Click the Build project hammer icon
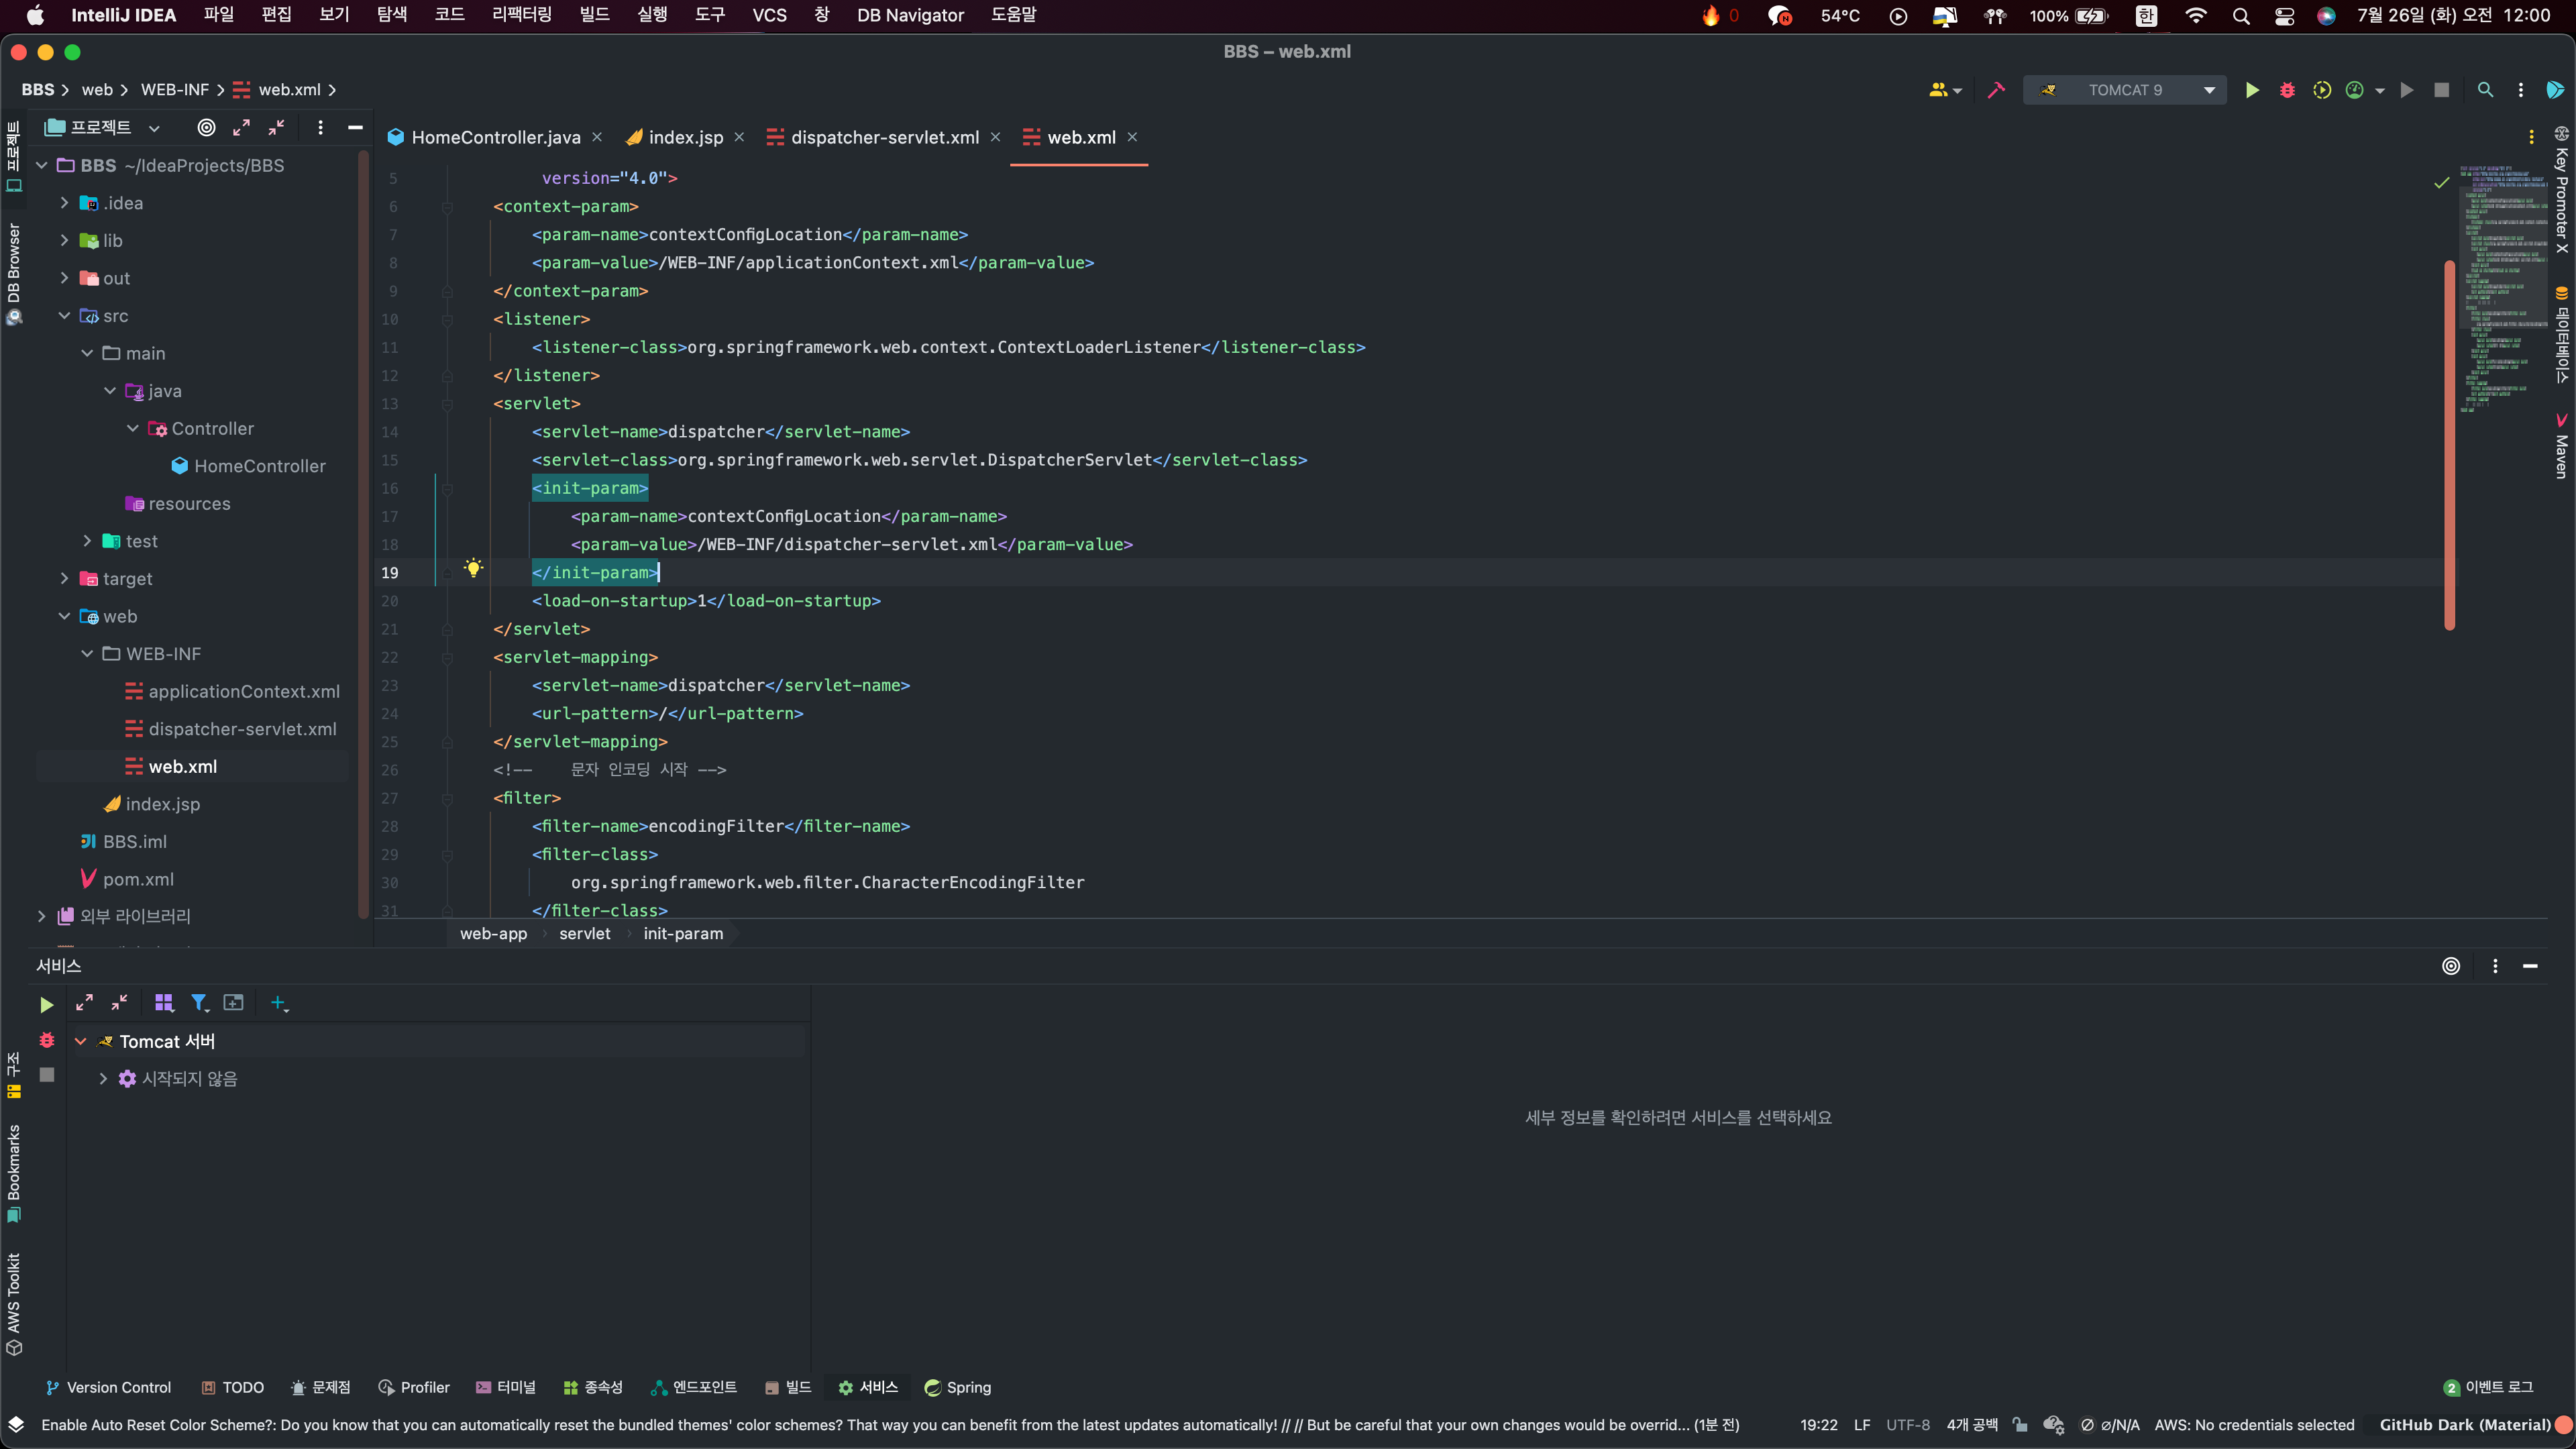Screen dimensions: 2576x1449 coord(1996,90)
